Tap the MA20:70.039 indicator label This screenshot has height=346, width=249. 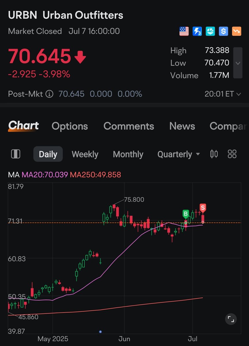coord(45,175)
